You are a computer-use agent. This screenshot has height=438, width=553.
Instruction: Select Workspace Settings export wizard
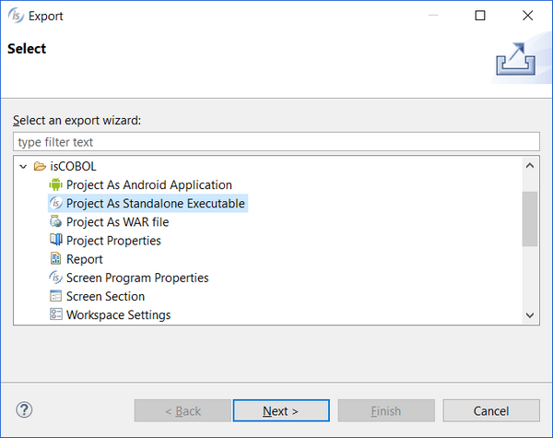[119, 314]
